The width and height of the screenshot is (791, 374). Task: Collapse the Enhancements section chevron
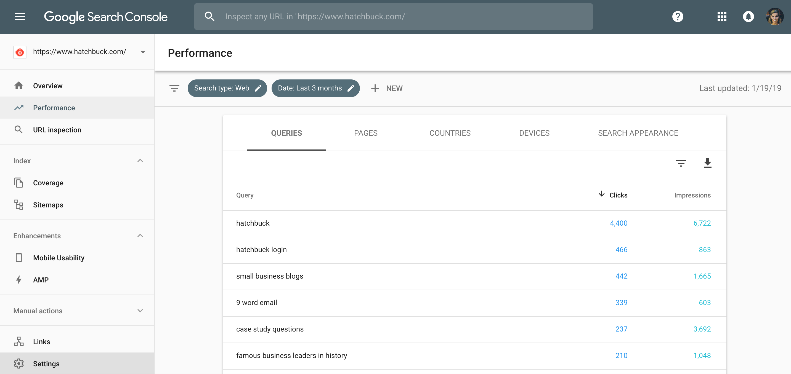pos(140,235)
